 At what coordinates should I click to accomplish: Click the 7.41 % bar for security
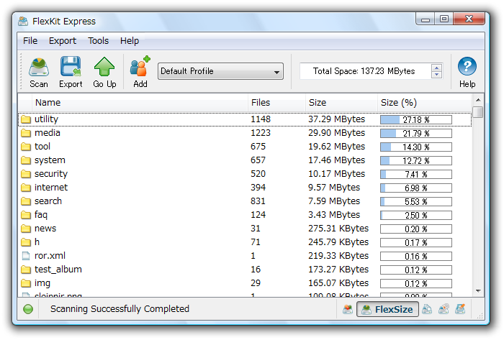416,175
